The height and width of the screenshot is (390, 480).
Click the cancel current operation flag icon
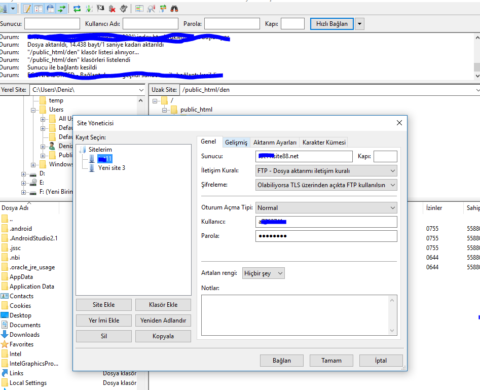100,9
